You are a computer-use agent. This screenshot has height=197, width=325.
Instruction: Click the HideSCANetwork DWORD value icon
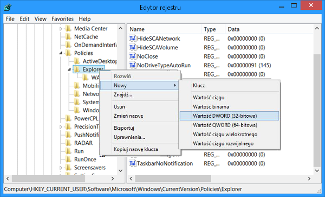pos(133,39)
